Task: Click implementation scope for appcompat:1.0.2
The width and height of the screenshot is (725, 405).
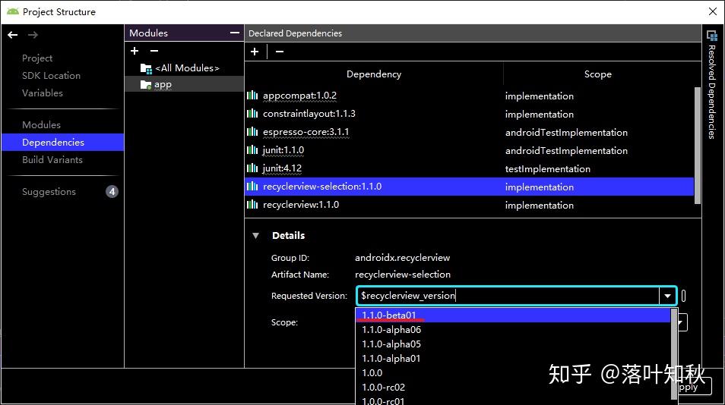Action: point(539,96)
